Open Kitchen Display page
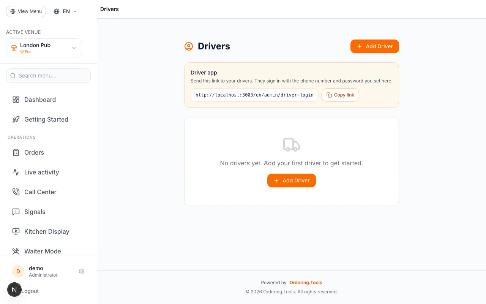486x304 pixels. coord(49,231)
